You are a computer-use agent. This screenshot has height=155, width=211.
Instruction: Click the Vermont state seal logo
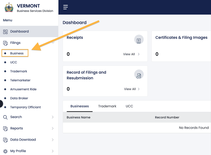pos(9,7)
